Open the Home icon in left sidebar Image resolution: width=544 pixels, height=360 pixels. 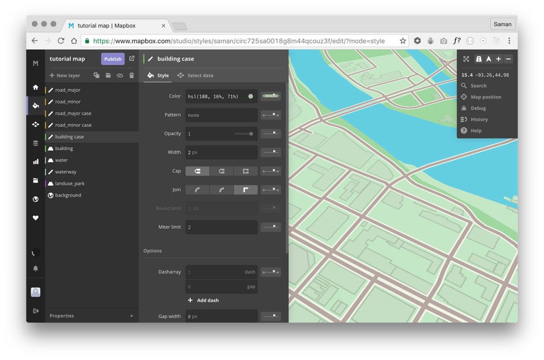click(x=35, y=87)
